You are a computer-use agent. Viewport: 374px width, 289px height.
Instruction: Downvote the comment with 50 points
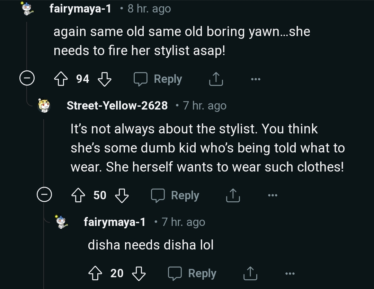pos(122,195)
